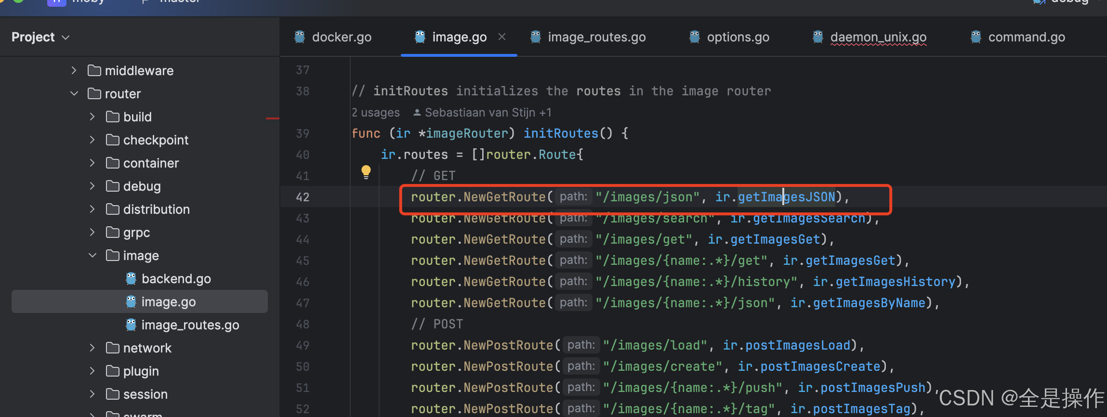The image size is (1107, 417).
Task: Click the '2 usages' inlay hint
Action: [x=376, y=113]
